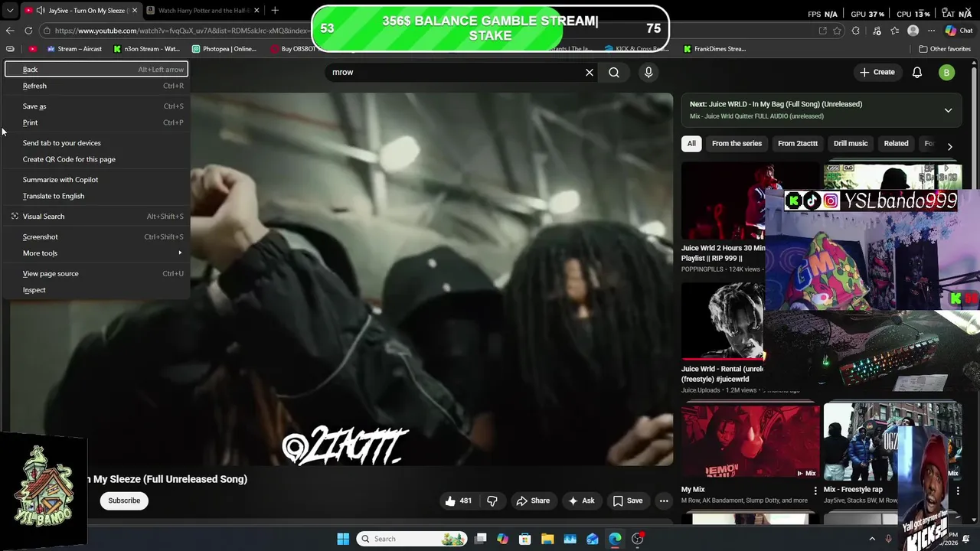Image resolution: width=980 pixels, height=551 pixels.
Task: Open the Photopea bookmark in favorites bar
Action: (x=224, y=49)
